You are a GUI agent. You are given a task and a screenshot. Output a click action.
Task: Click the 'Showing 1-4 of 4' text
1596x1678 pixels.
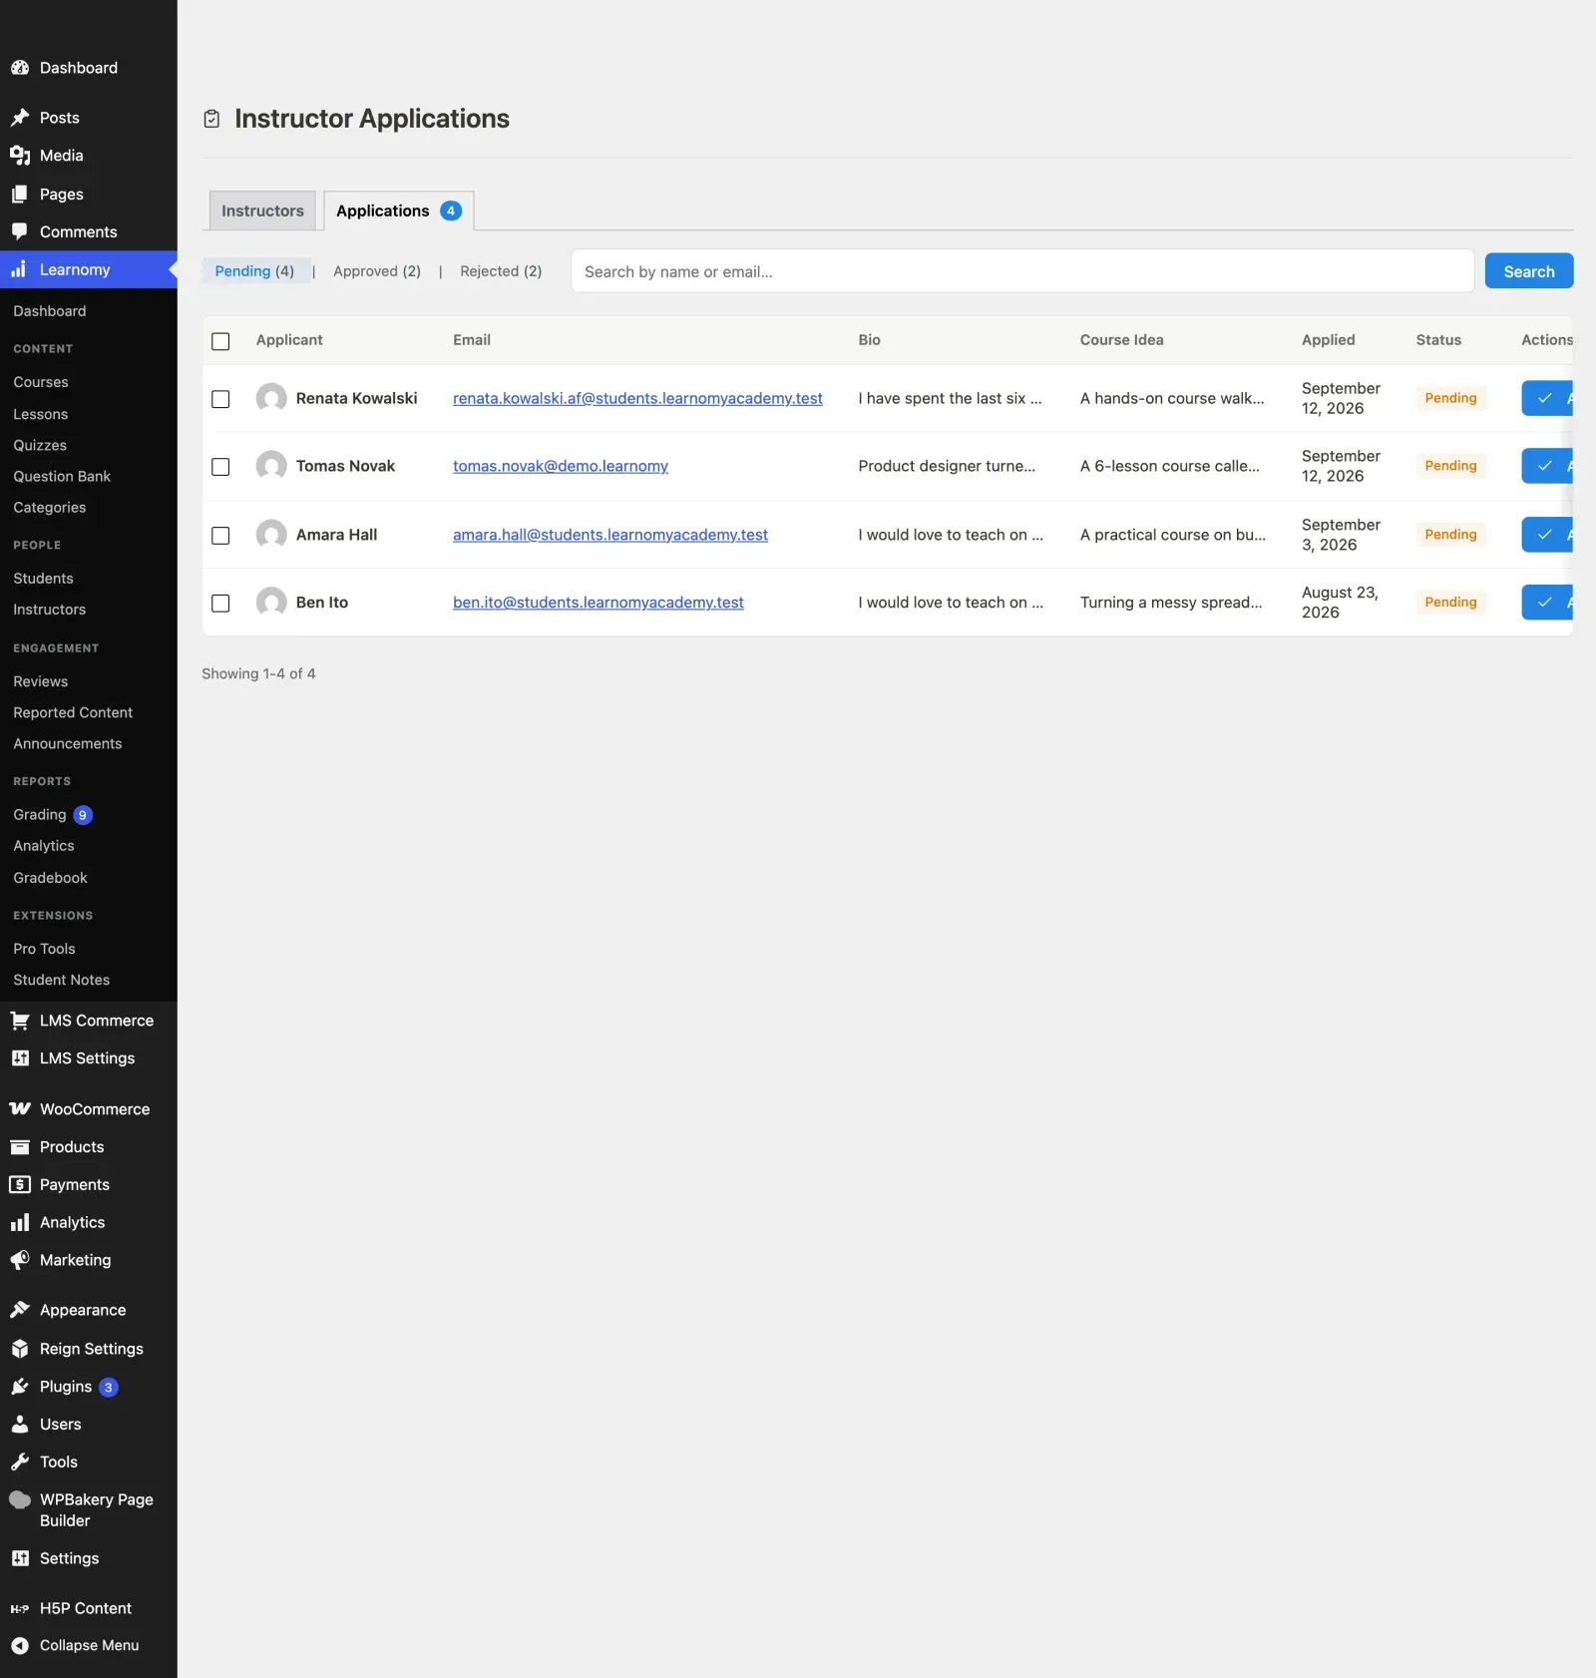pos(258,674)
